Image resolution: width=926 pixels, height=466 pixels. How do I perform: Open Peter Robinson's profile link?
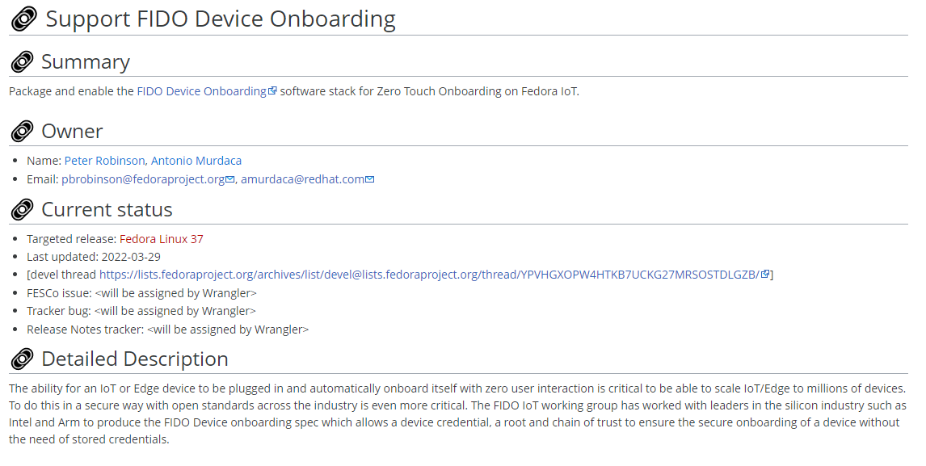(104, 161)
